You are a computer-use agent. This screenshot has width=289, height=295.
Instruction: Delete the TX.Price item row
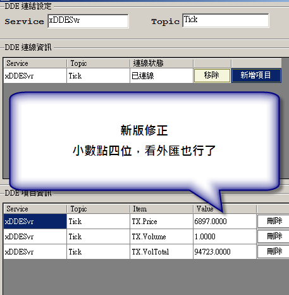click(x=274, y=221)
